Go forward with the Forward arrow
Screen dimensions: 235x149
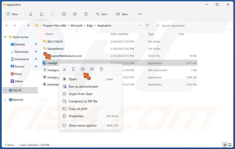point(15,26)
